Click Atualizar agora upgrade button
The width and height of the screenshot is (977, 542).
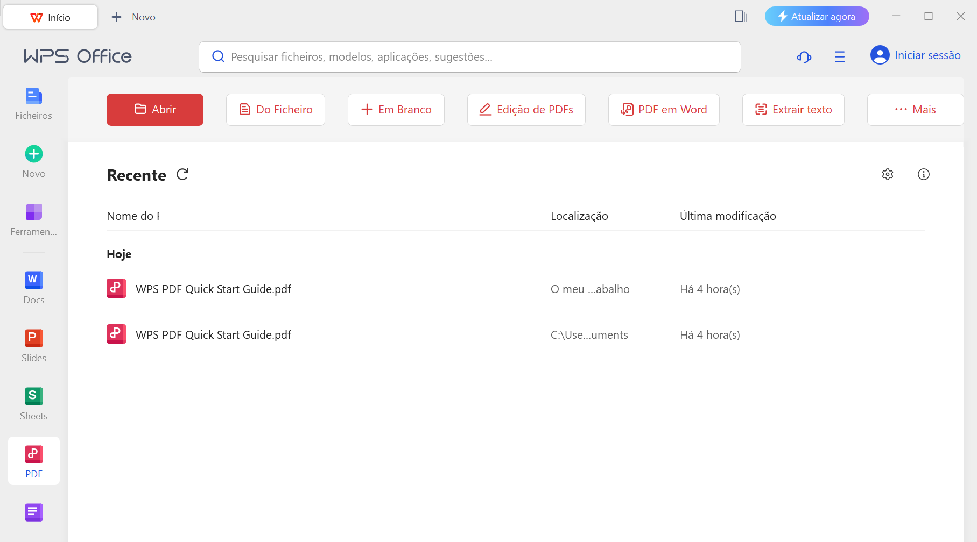point(817,16)
